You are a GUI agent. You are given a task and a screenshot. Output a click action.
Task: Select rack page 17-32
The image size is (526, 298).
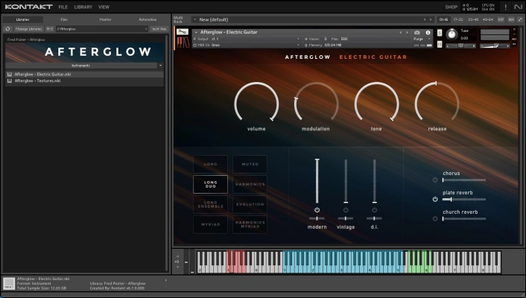[458, 19]
